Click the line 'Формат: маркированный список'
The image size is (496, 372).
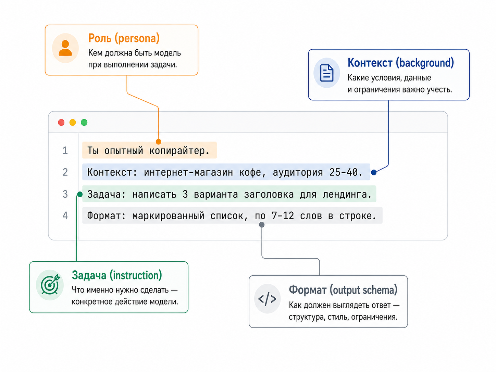click(x=232, y=215)
